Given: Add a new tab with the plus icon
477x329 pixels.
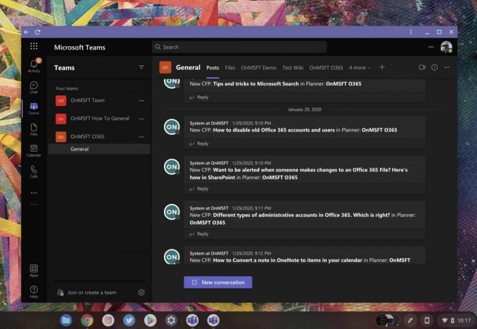Looking at the screenshot, I should (382, 67).
